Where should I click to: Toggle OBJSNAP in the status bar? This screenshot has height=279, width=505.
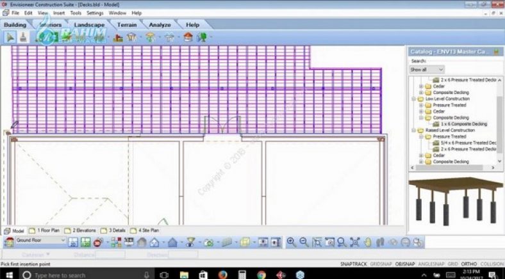[x=405, y=264]
